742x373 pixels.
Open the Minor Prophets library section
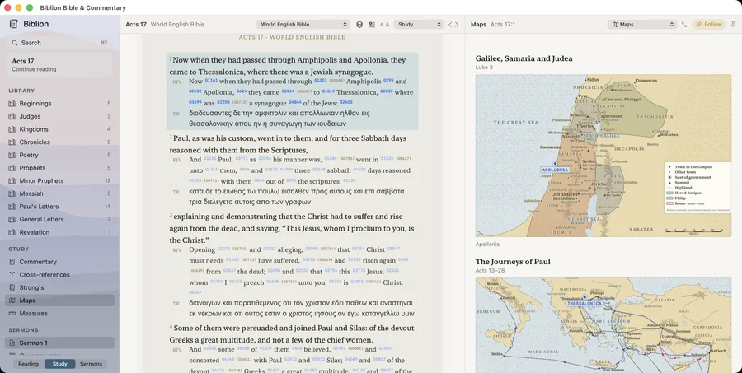(59, 180)
